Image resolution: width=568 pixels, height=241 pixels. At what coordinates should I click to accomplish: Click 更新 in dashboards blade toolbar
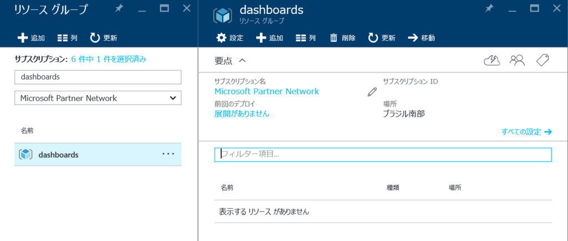[x=382, y=38]
